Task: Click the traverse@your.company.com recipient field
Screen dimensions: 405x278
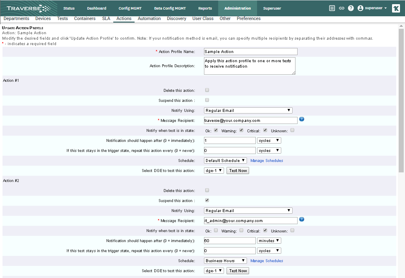Action: point(250,121)
